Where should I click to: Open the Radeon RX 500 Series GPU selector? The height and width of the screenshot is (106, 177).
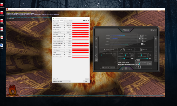pos(61,81)
